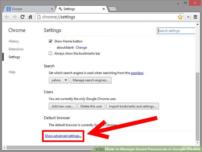Click the browser Forward arrow

15,17
